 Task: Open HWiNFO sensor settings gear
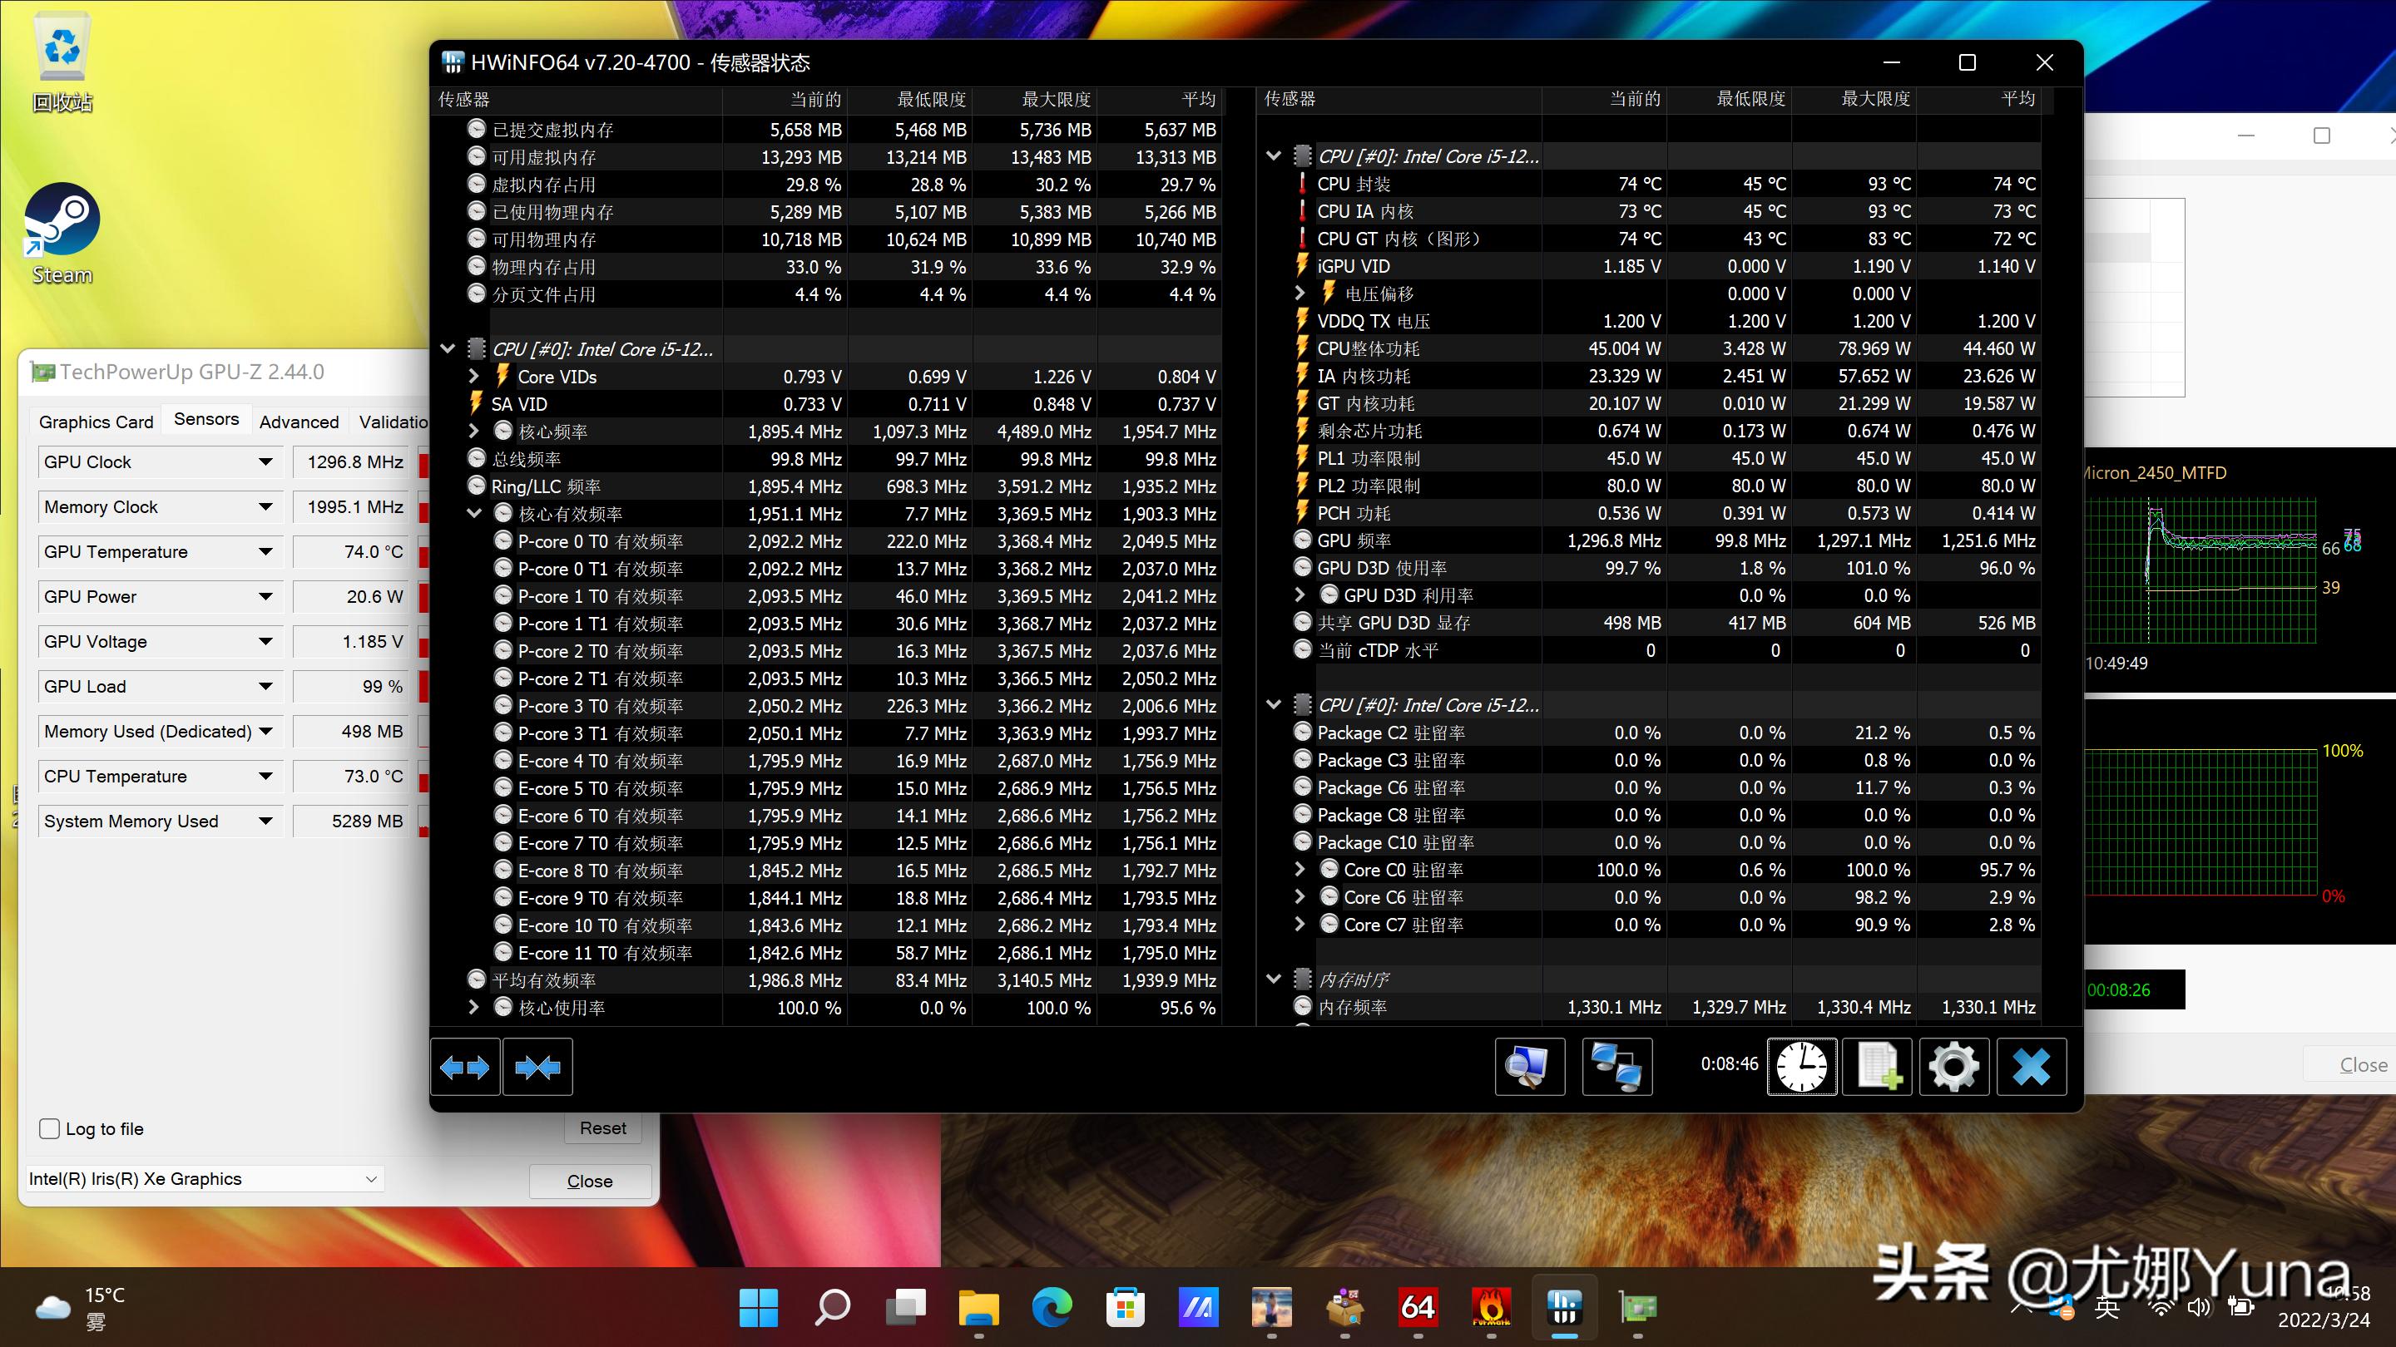[x=1954, y=1066]
